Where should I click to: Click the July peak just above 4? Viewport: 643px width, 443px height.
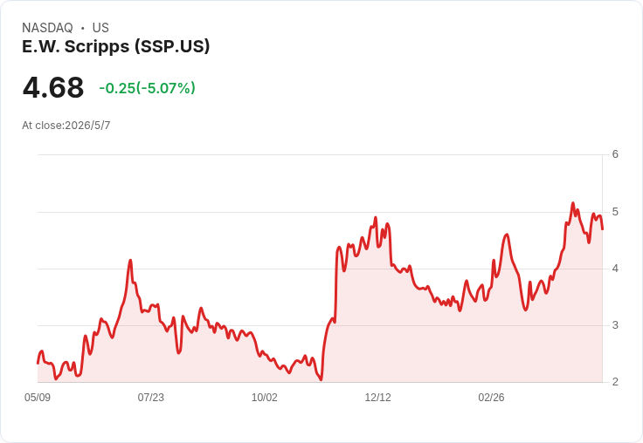pyautogui.click(x=130, y=261)
